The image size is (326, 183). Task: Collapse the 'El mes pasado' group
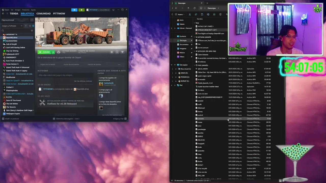[x=194, y=65]
